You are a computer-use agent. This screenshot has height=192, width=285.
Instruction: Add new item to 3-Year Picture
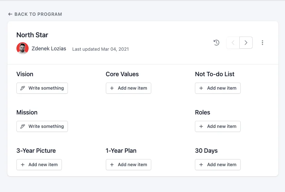pyautogui.click(x=39, y=164)
